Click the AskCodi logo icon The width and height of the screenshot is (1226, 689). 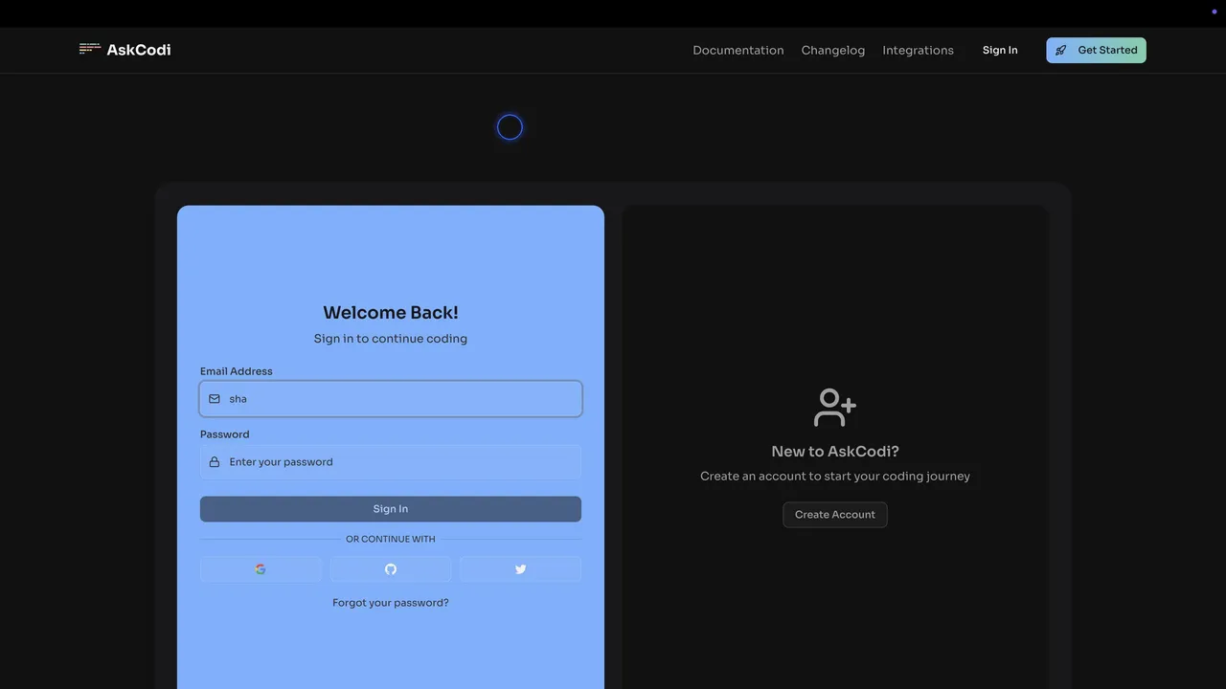(x=90, y=49)
